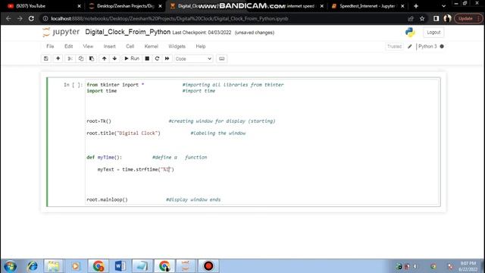Run the selected cell
Image resolution: width=485 pixels, height=273 pixels.
[132, 58]
